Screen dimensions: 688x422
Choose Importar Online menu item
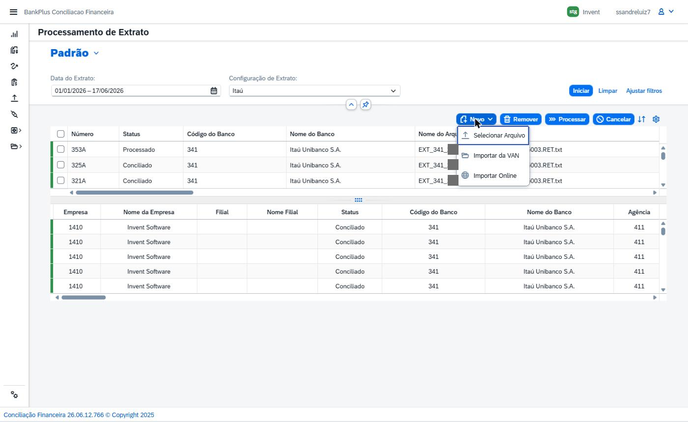493,176
